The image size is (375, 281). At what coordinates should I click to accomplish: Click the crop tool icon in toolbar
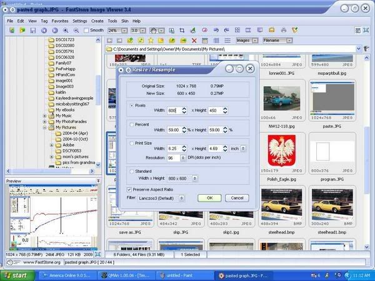(x=182, y=31)
